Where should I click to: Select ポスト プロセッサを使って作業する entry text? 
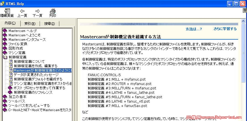coord(40,88)
